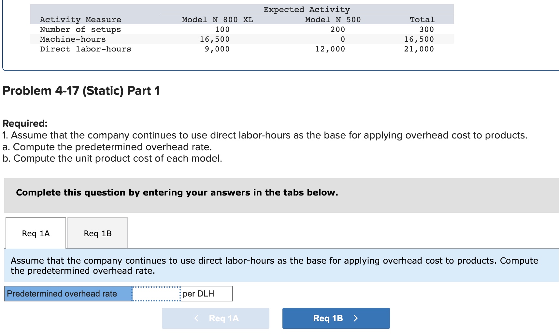Click the Req 1A back navigation button
The image size is (559, 334).
[x=215, y=318]
